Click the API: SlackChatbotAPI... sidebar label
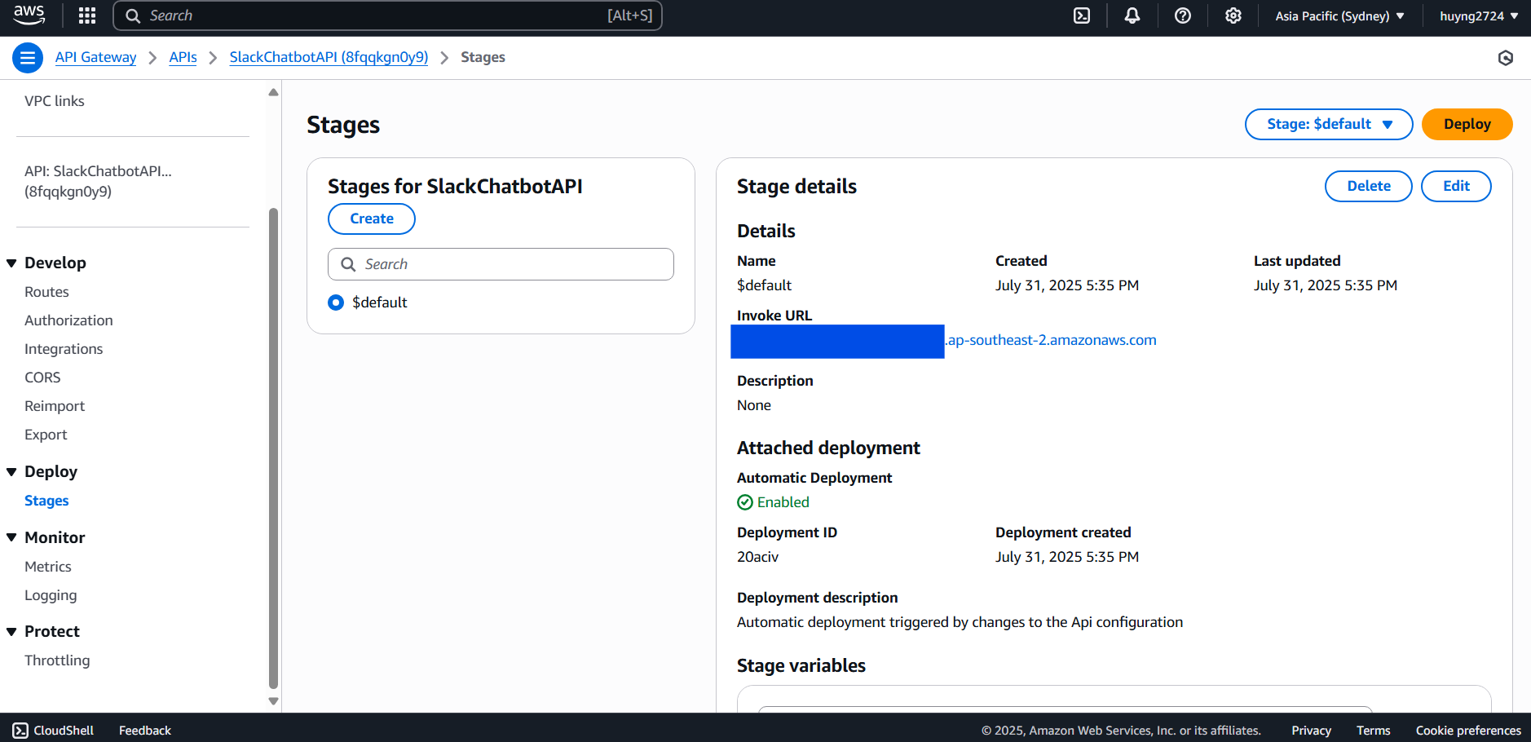The image size is (1531, 742). coord(98,181)
